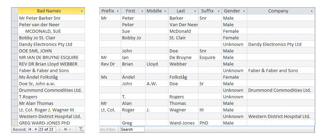Click the new blank record button

[72, 129]
